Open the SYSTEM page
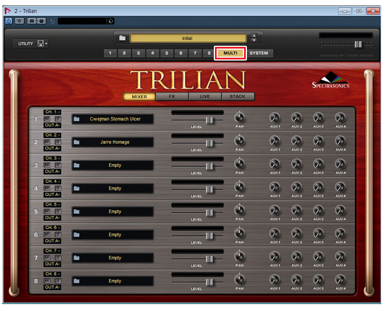Image resolution: width=383 pixels, height=312 pixels. [259, 53]
